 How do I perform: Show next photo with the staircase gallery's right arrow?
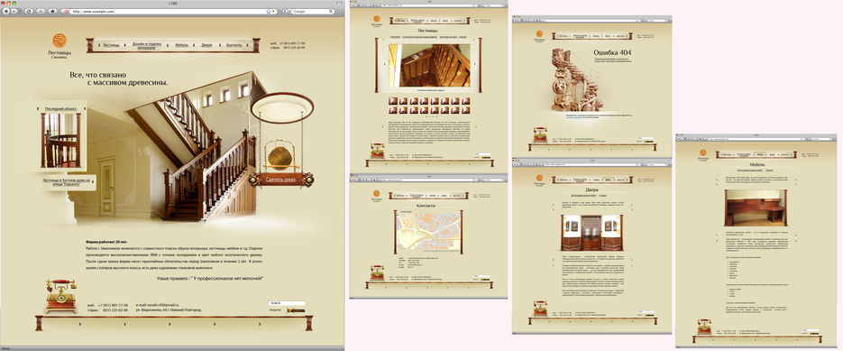(475, 63)
